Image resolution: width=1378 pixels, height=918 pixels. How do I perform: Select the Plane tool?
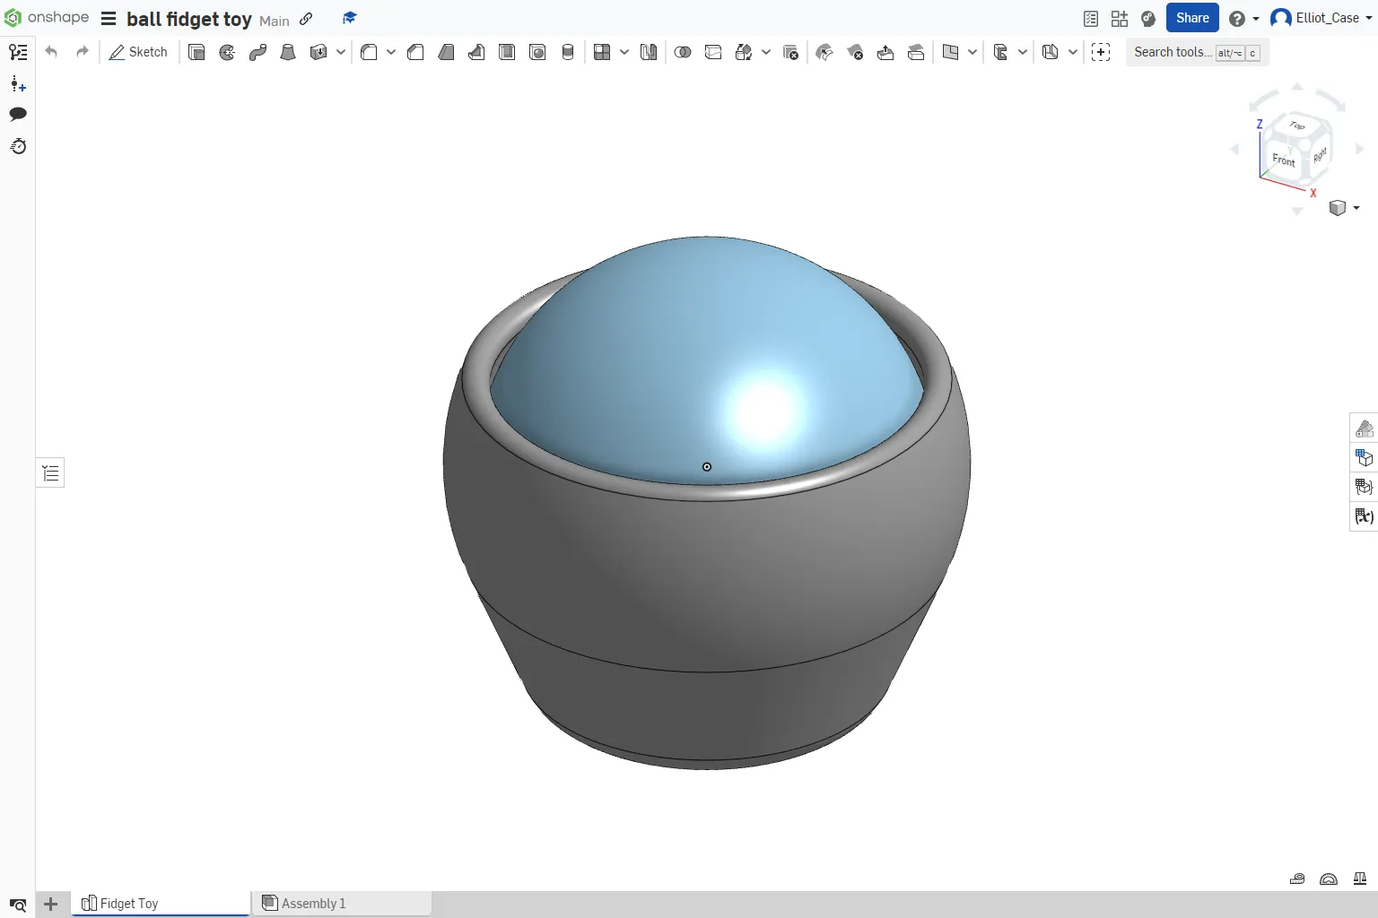tap(950, 52)
